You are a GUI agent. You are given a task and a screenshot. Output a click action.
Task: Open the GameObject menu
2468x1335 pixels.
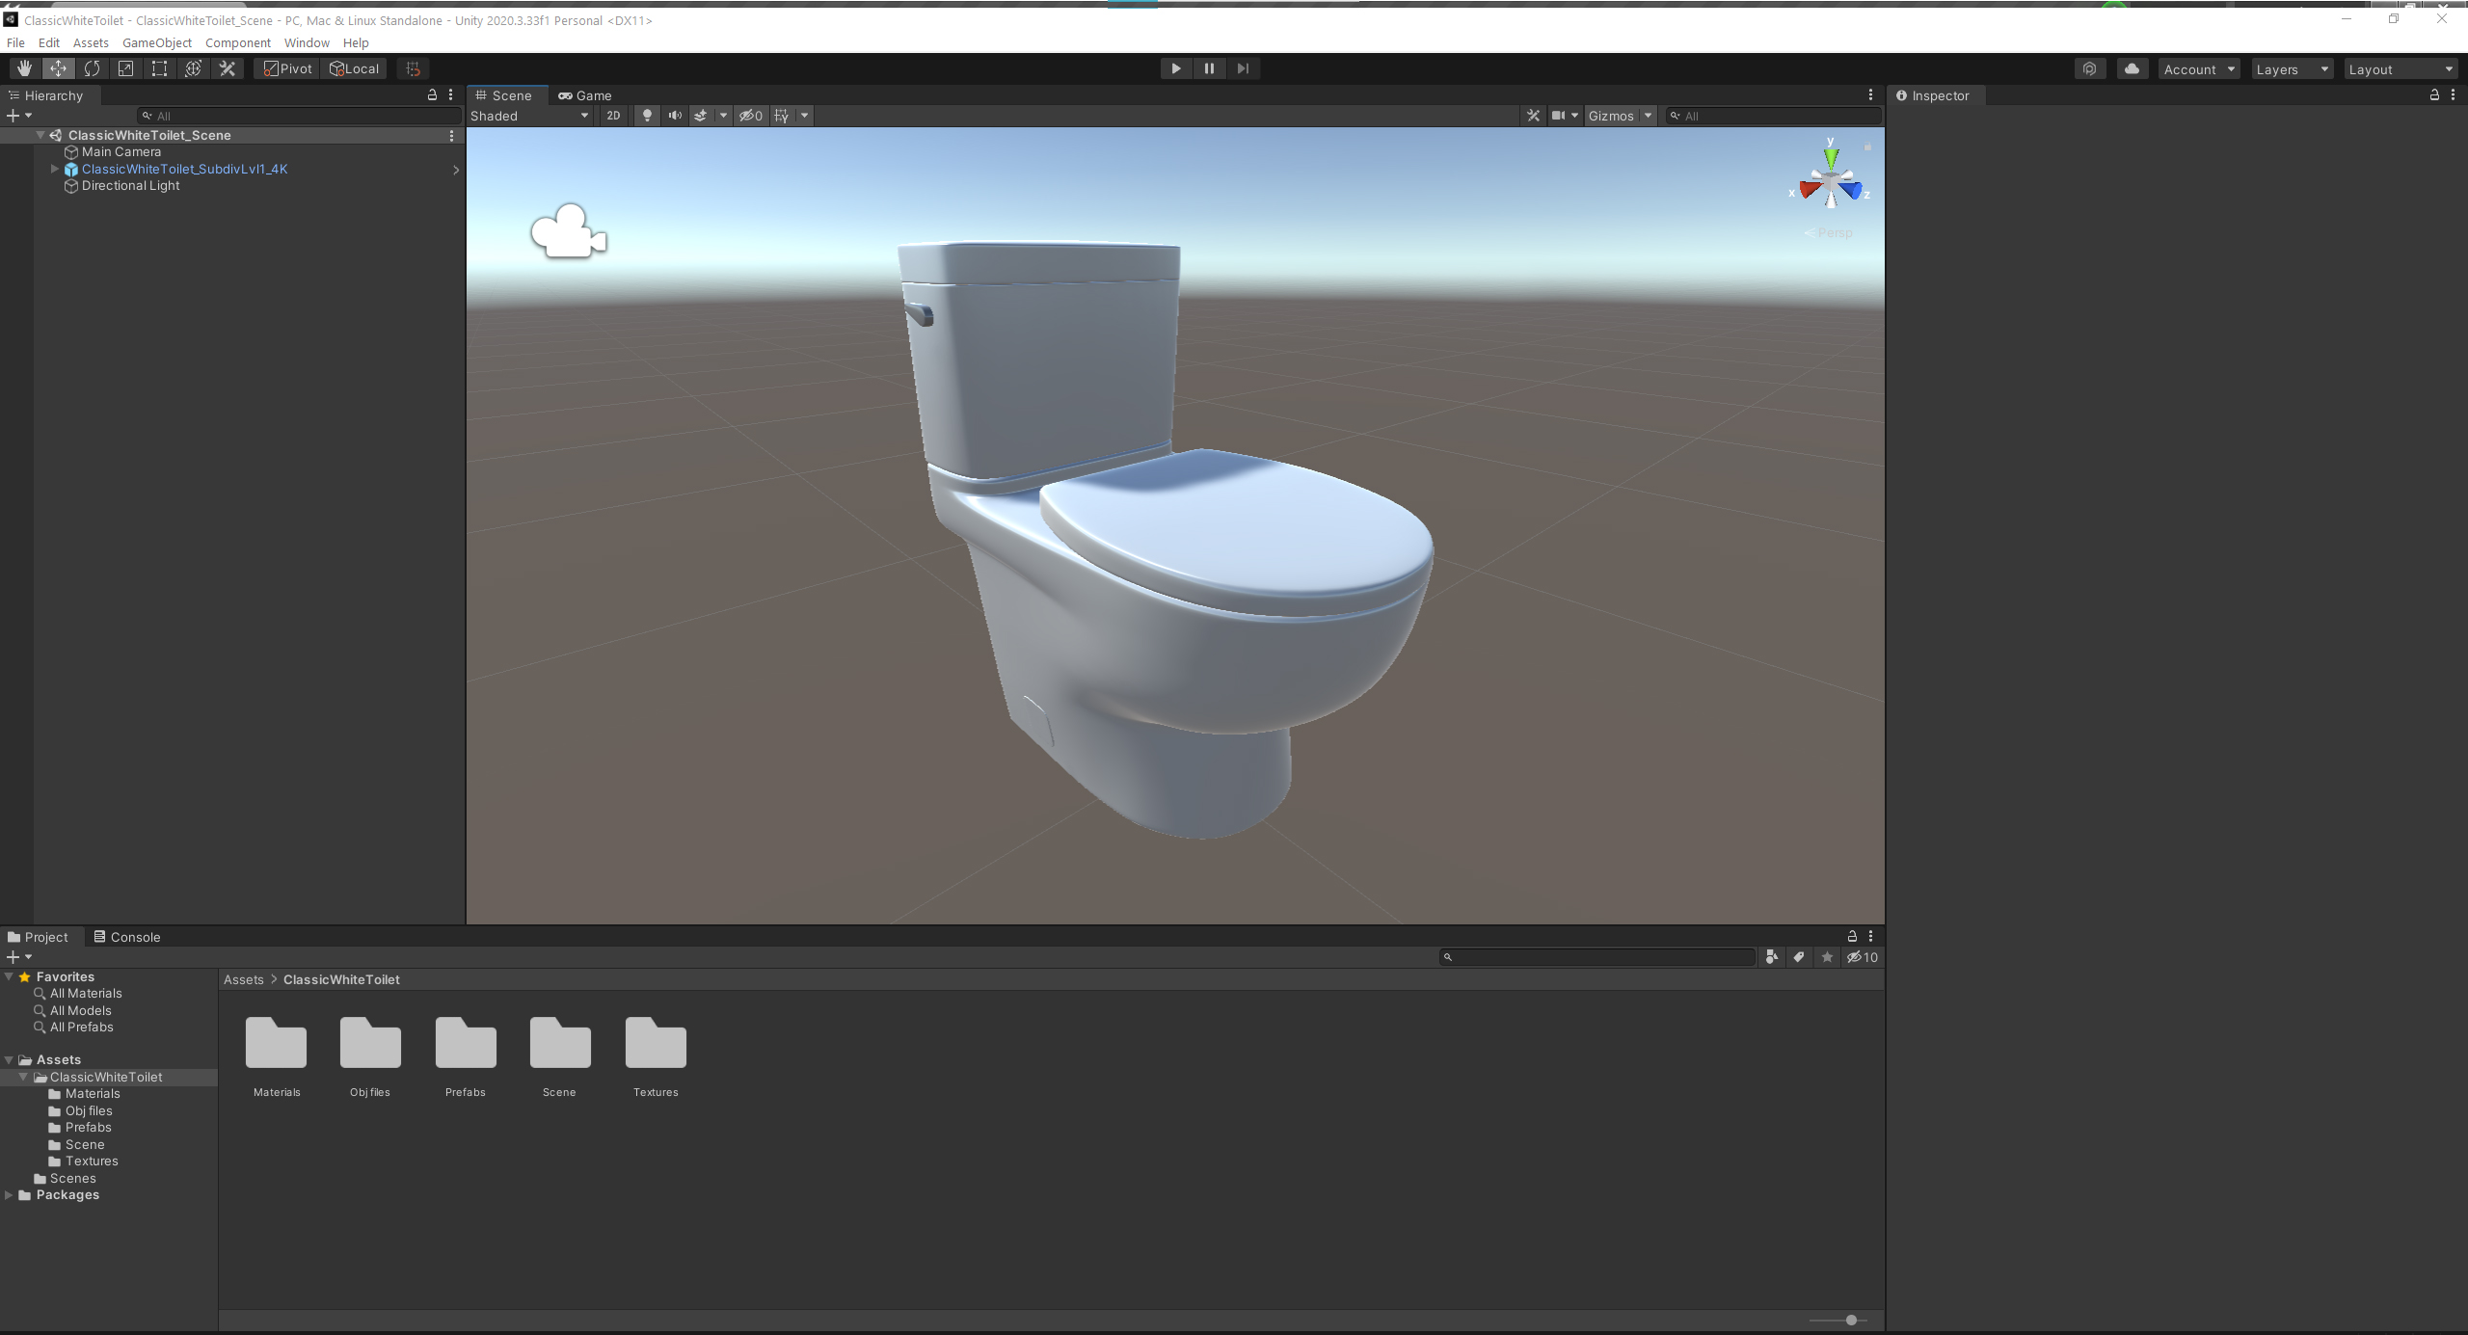pos(156,42)
